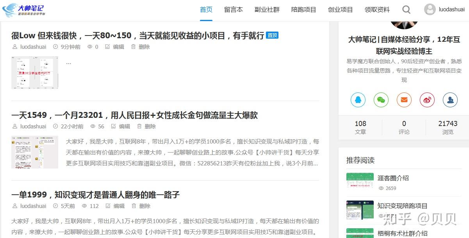The image size is (469, 238).
Task: Open 涯客圈介绍 recommended link
Action: [393, 178]
